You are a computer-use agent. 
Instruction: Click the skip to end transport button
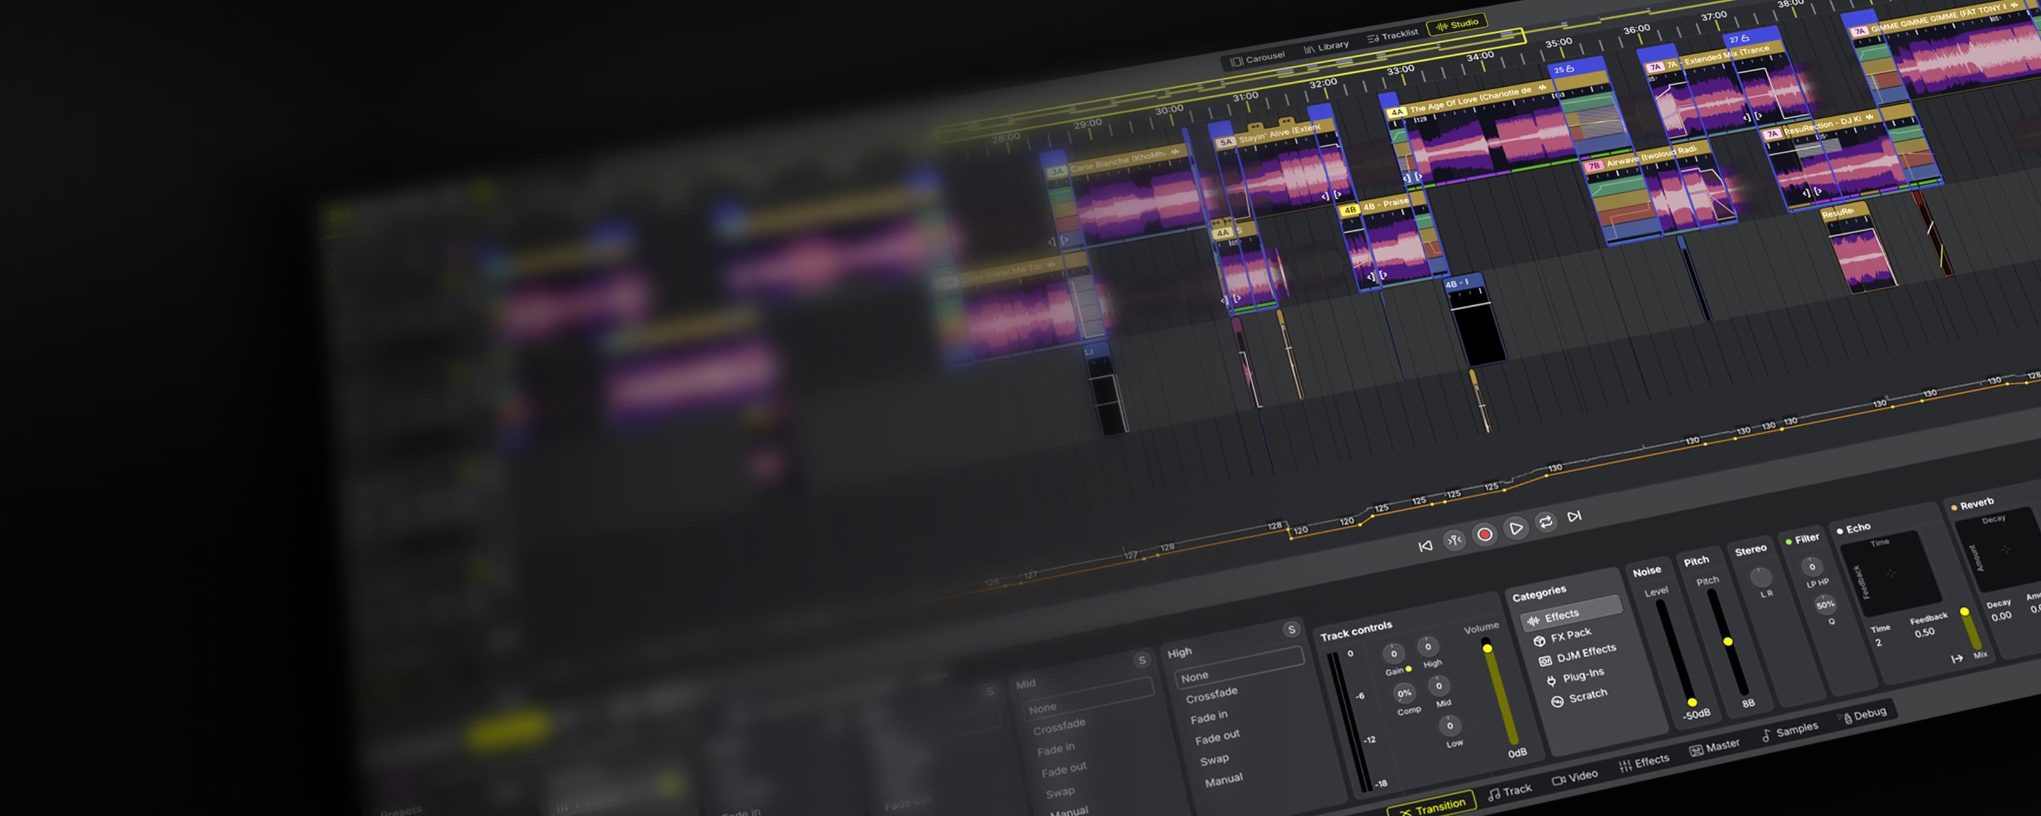click(x=1574, y=516)
